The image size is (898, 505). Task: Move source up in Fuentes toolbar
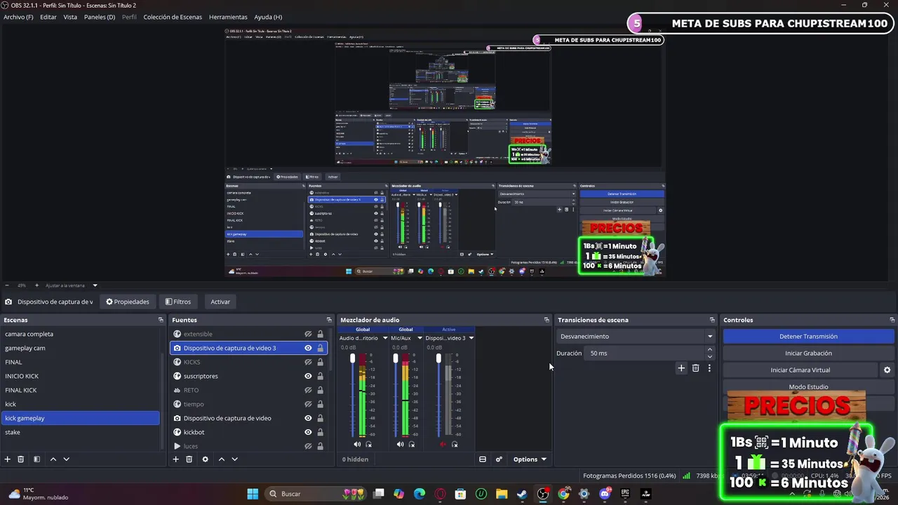tap(221, 459)
